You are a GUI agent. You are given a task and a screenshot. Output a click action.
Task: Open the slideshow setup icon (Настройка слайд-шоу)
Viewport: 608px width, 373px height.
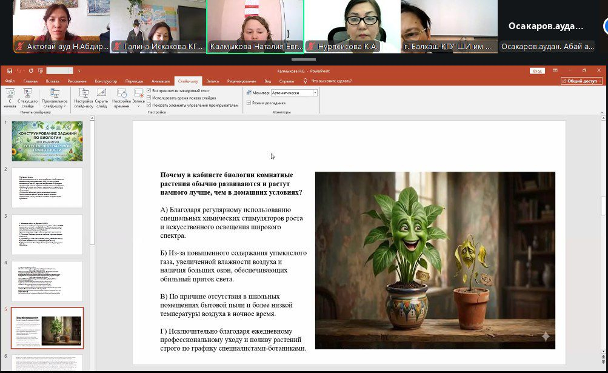coord(84,94)
